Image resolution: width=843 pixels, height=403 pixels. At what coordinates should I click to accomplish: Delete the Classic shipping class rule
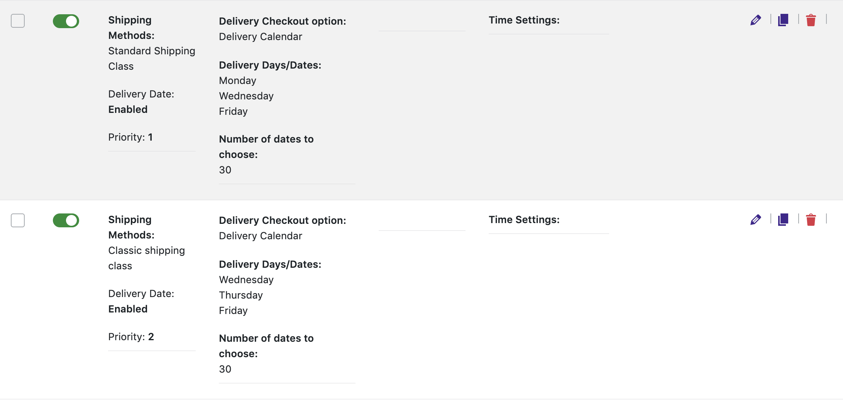click(811, 220)
